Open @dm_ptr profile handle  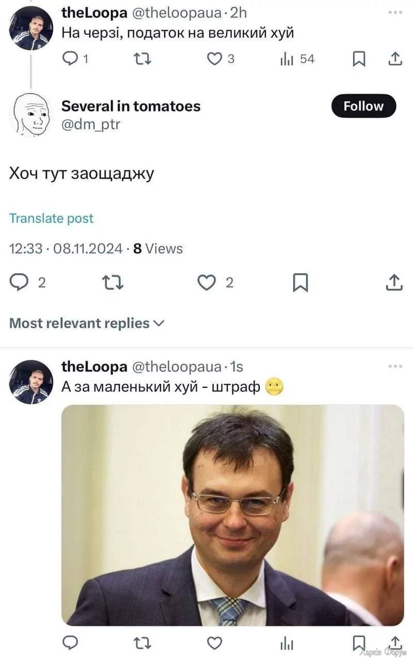pos(91,124)
